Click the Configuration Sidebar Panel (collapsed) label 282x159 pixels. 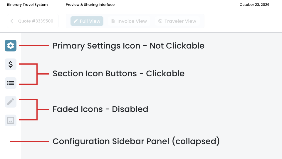click(136, 141)
